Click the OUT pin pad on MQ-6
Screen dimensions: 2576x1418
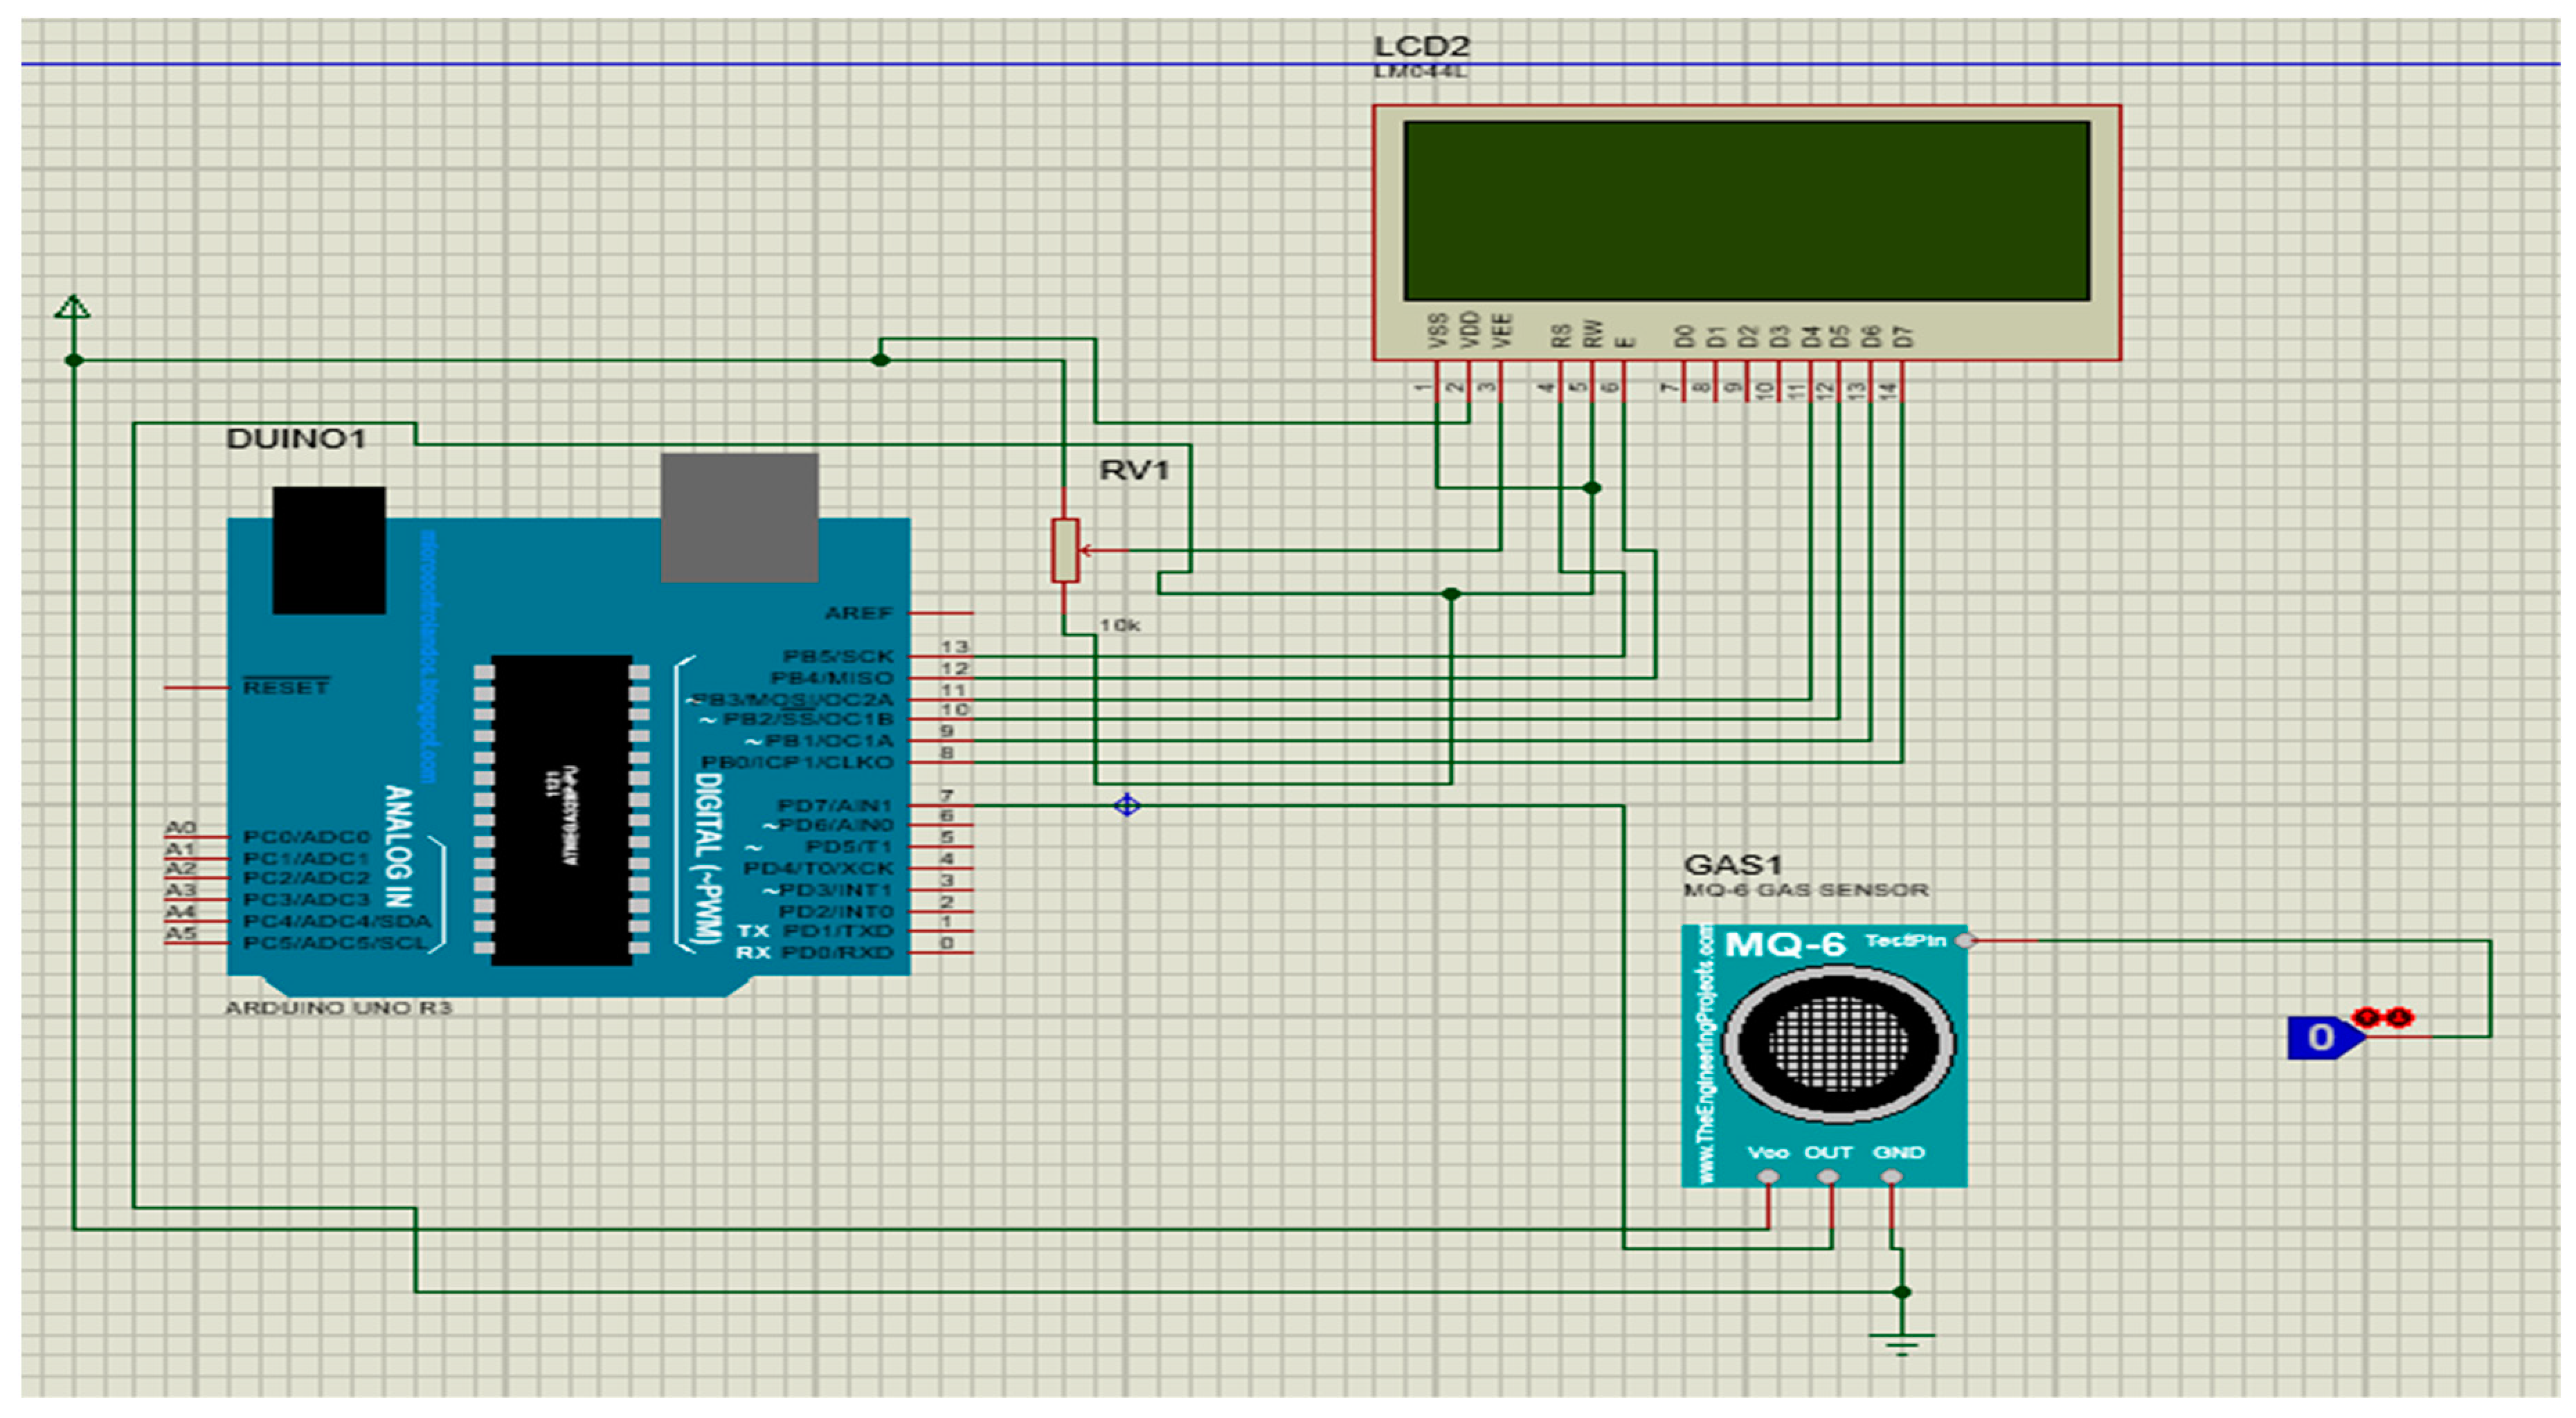(1828, 1176)
